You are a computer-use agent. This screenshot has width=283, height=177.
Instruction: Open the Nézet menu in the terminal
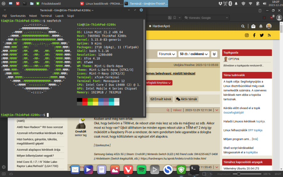[33, 16]
